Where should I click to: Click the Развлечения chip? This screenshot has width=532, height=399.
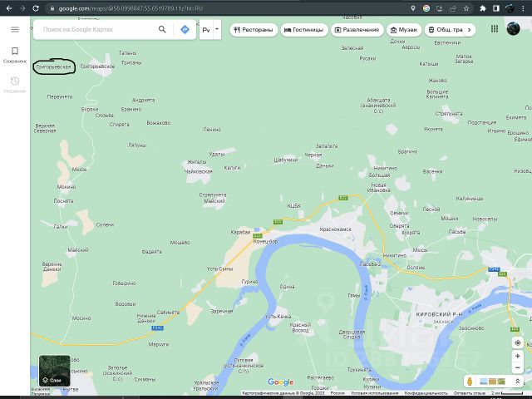[356, 29]
